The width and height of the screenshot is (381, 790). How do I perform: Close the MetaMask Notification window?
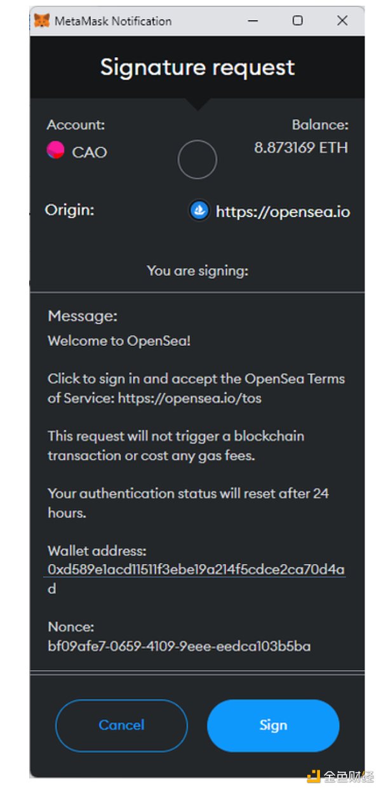(342, 20)
